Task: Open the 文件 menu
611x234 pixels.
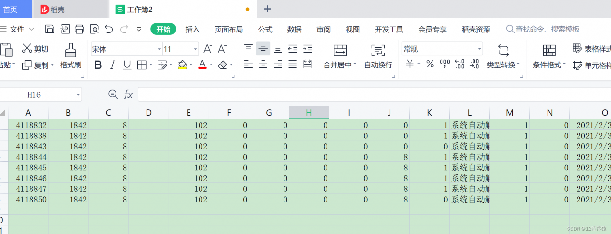Action: (17, 29)
